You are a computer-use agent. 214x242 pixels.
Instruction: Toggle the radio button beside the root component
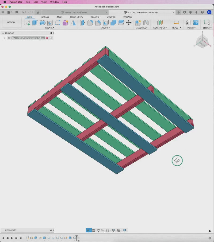(x=51, y=38)
